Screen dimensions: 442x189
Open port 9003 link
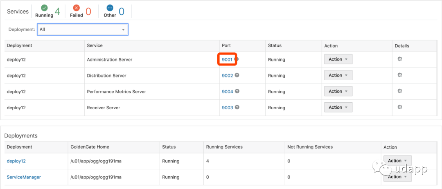(227, 108)
